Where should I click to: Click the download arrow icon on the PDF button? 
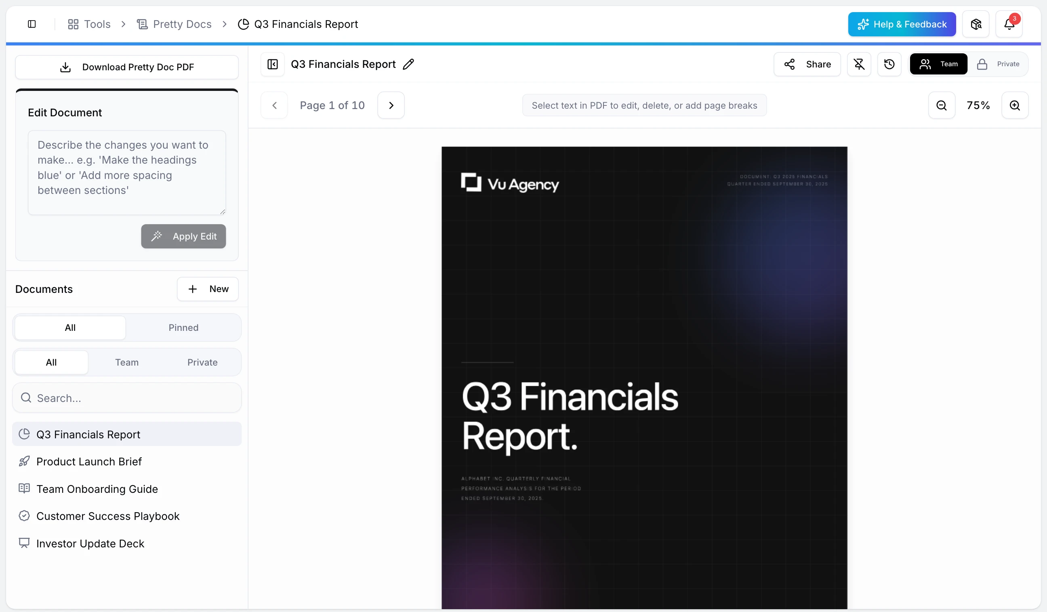pyautogui.click(x=65, y=67)
